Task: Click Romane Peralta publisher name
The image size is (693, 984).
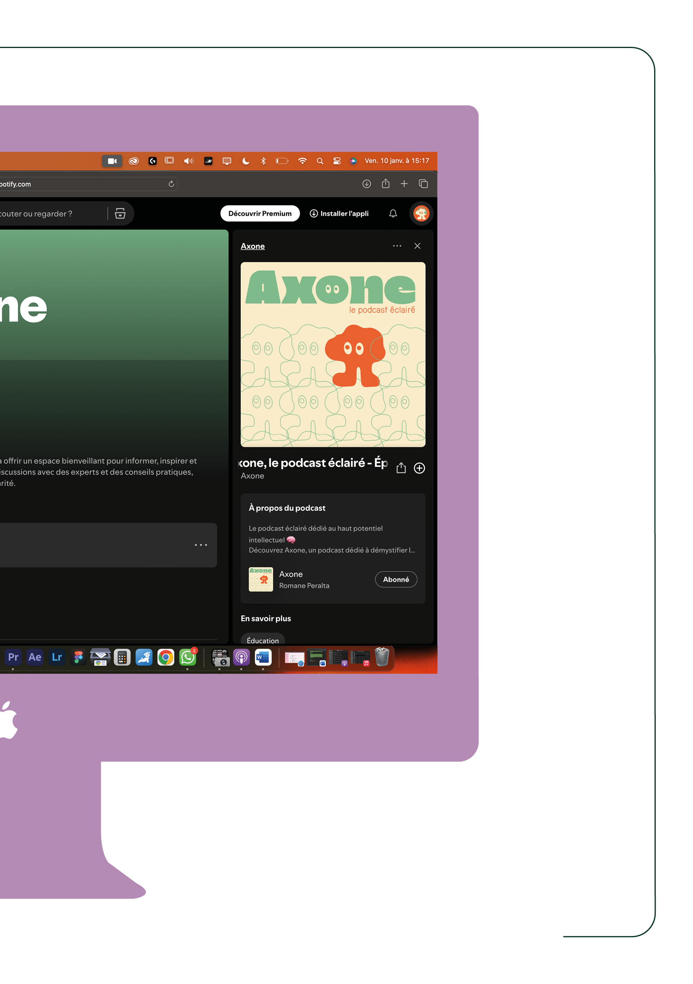Action: 304,586
